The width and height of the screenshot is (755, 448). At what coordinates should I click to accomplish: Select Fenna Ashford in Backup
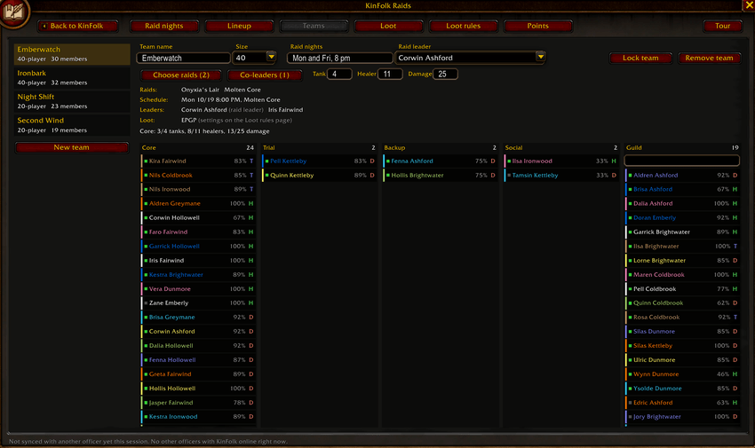coord(441,161)
